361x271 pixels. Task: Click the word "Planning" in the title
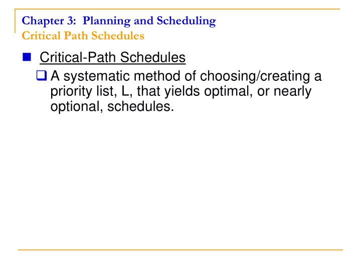[x=107, y=21]
